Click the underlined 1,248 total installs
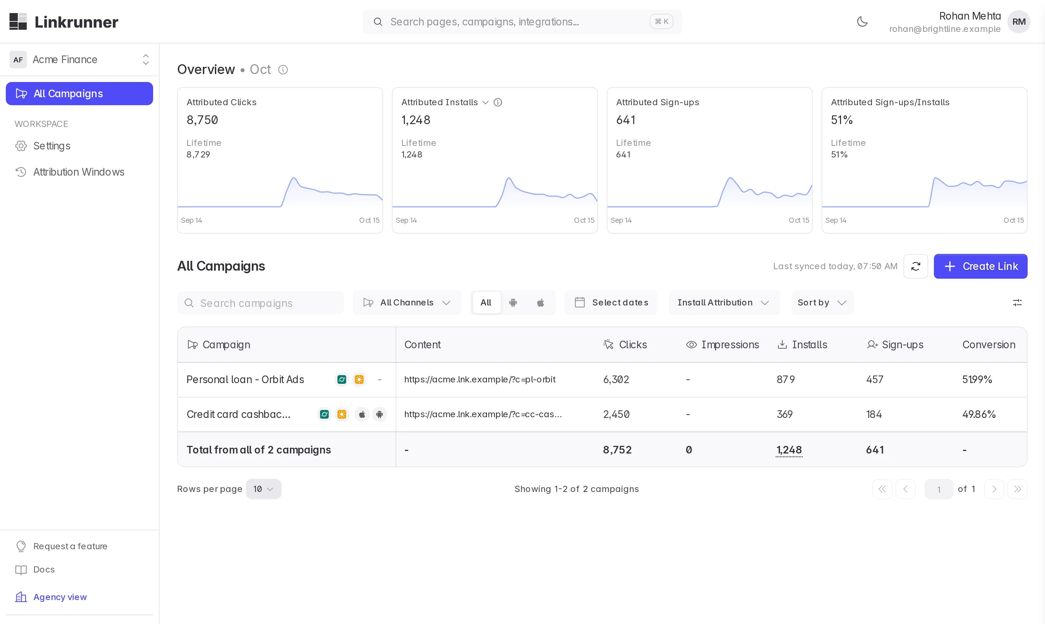 click(x=789, y=450)
